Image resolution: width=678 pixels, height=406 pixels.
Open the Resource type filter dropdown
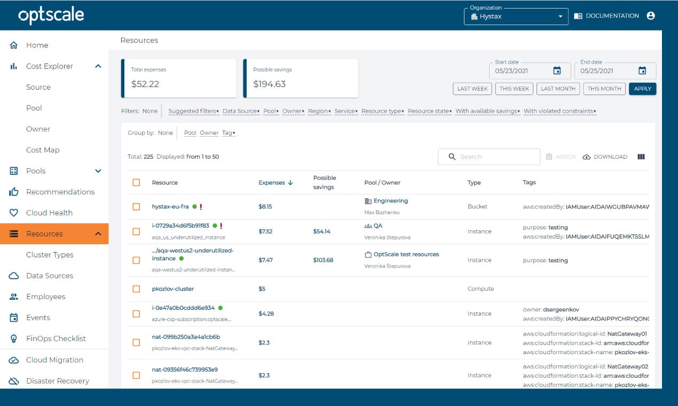[383, 111]
